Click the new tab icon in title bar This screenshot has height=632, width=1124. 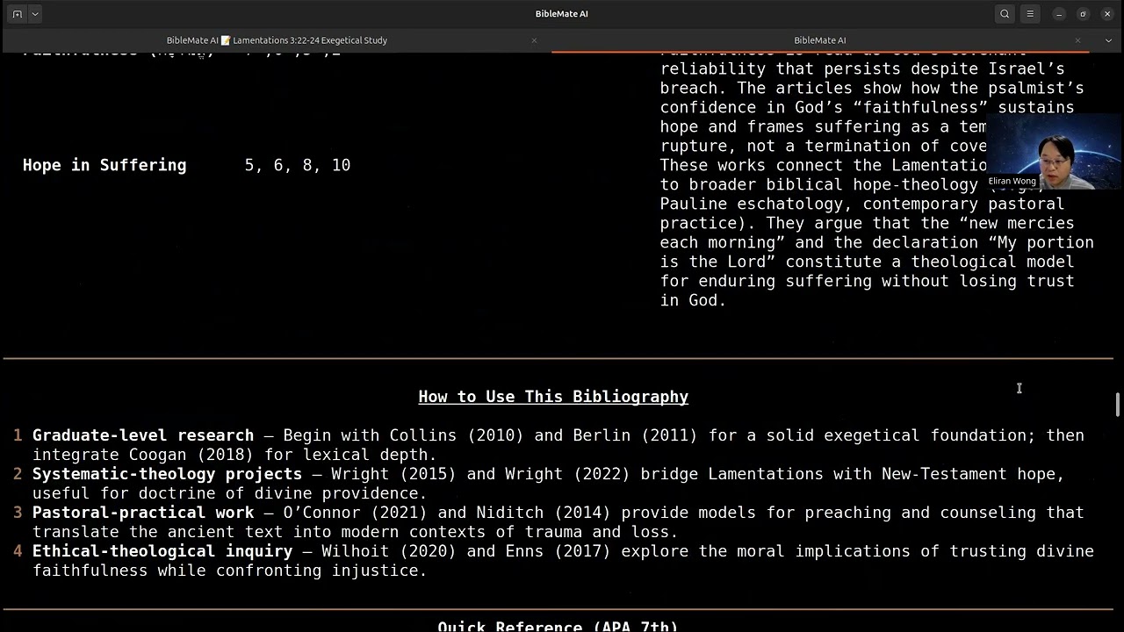pos(18,14)
